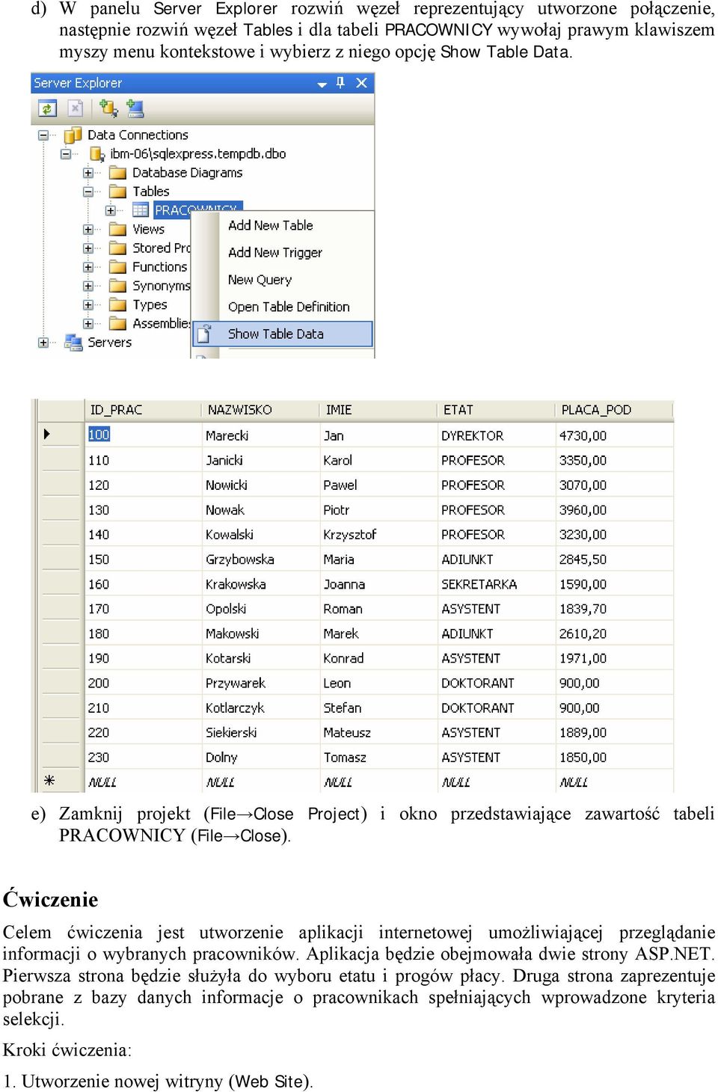Click the Types folder icon
Viewport: 718px width, 1092px height.
pyautogui.click(x=117, y=305)
